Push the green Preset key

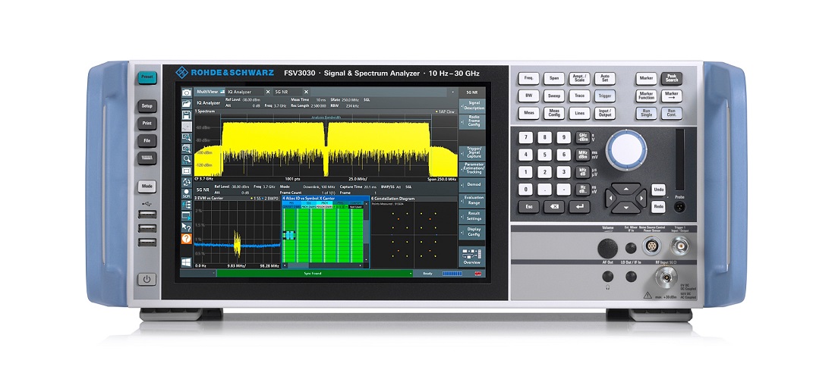147,77
